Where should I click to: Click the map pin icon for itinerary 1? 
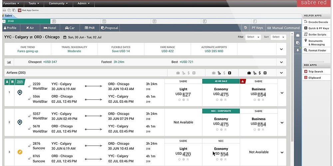(20, 93)
